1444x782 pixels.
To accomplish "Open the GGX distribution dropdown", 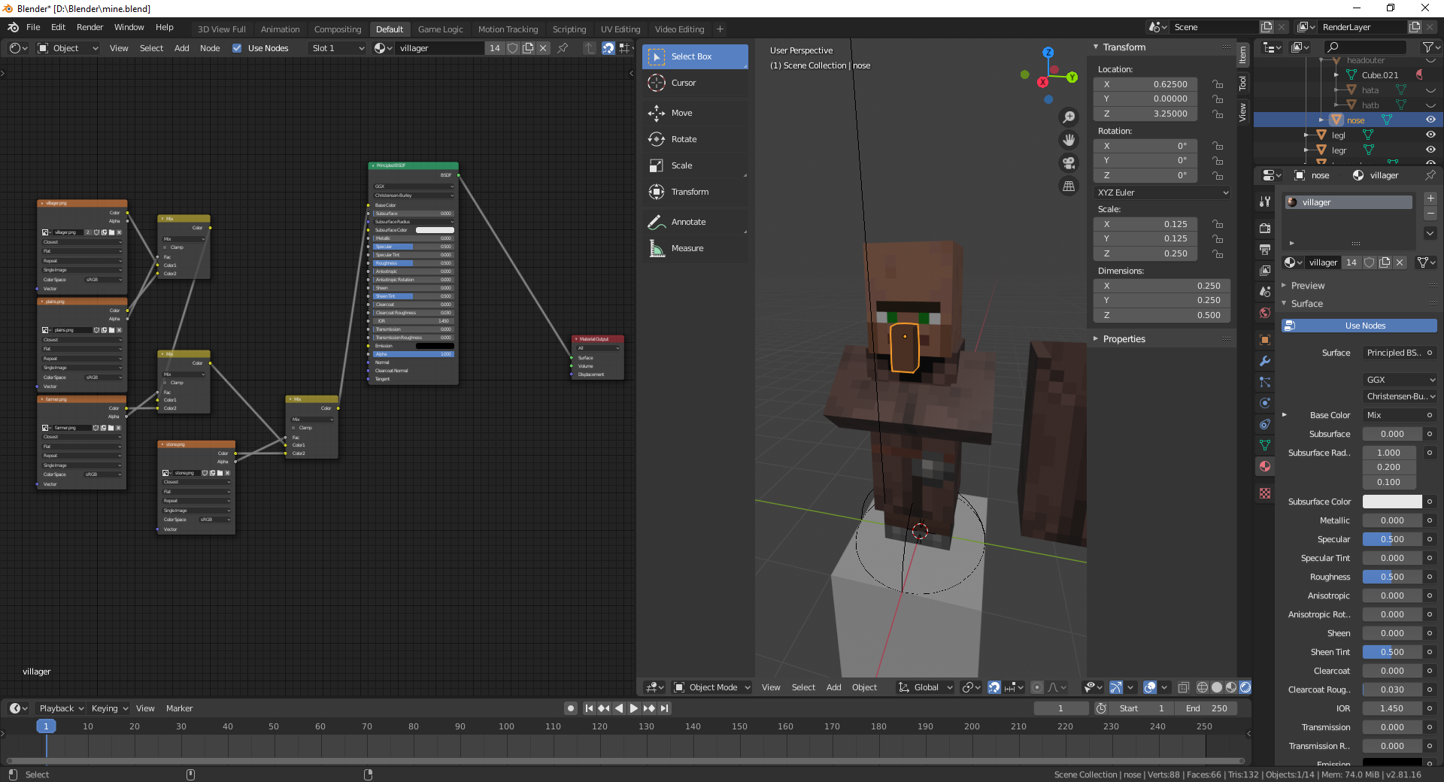I will [1400, 380].
